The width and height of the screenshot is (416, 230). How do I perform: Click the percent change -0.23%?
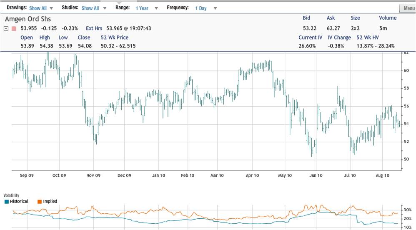(x=70, y=28)
